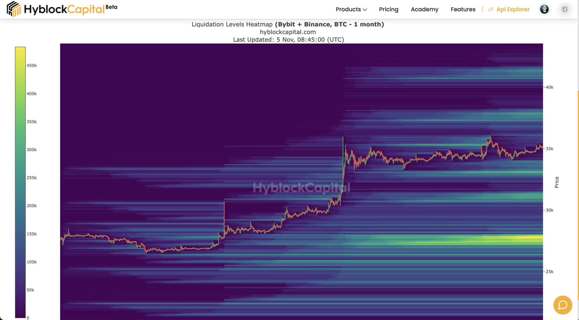Visit the hyblockcapital.com link under the title
Image resolution: width=579 pixels, height=320 pixels.
coord(288,32)
